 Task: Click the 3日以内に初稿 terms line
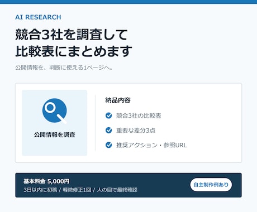pyautogui.click(x=80, y=190)
